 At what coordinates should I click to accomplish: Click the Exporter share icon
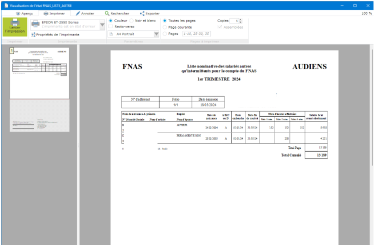click(x=142, y=13)
